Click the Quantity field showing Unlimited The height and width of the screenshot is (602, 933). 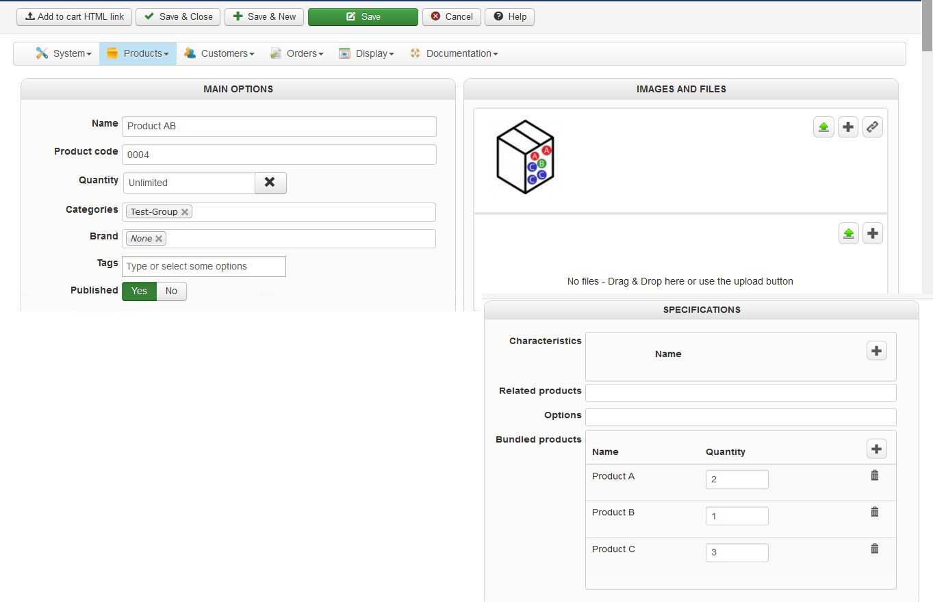point(189,183)
